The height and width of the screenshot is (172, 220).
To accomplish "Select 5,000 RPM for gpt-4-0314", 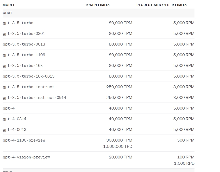I will click(x=184, y=119).
